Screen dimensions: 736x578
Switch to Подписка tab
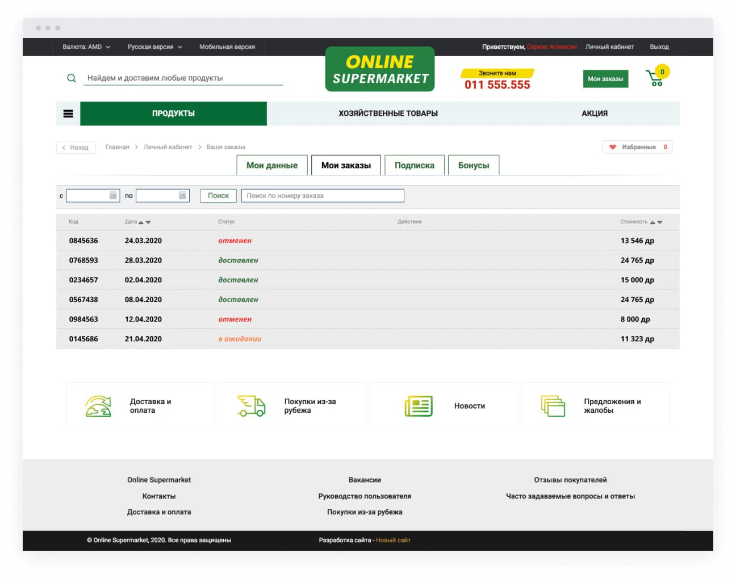tap(415, 165)
